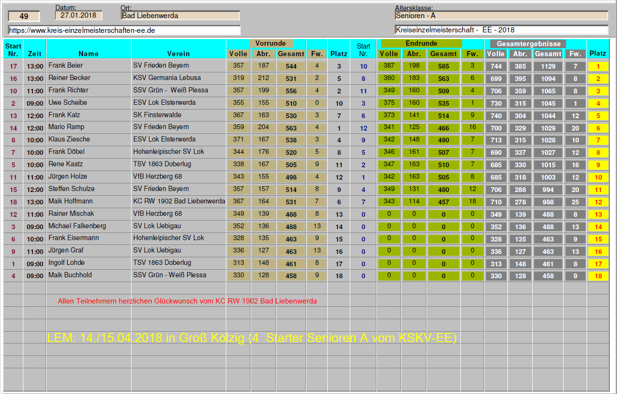This screenshot has height=394, width=617.
Task: Select the name Maik Buchhold
Action: coord(70,275)
